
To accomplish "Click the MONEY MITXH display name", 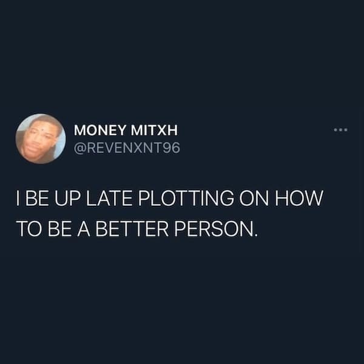I will [x=126, y=130].
